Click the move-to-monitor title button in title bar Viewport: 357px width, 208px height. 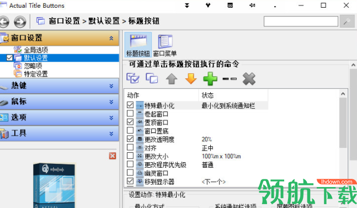tap(208, 5)
